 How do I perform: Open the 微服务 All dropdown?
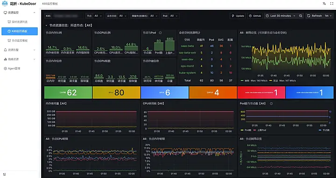coord(154,16)
